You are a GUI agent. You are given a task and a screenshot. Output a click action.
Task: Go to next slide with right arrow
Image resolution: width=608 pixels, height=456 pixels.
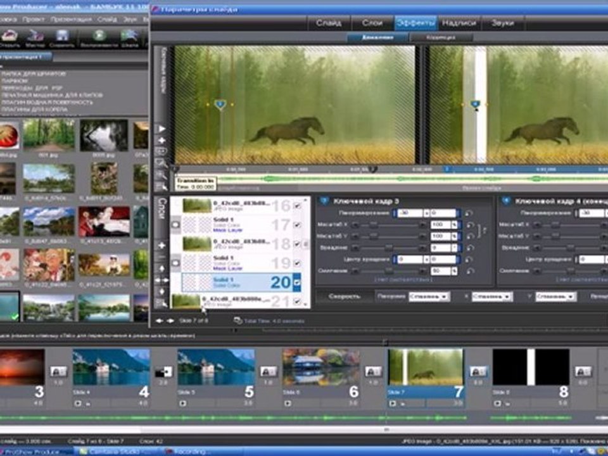coord(170,320)
